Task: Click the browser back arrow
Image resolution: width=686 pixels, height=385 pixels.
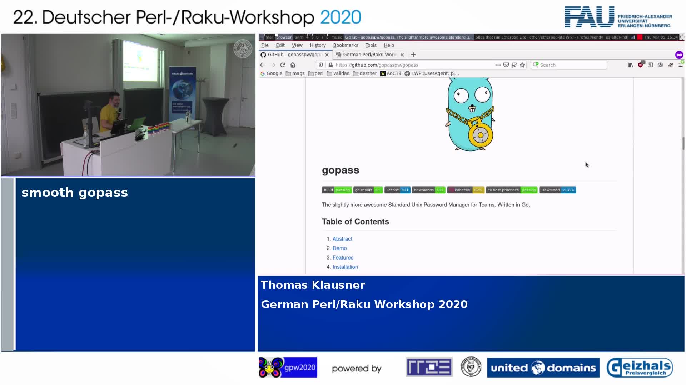Action: point(263,65)
